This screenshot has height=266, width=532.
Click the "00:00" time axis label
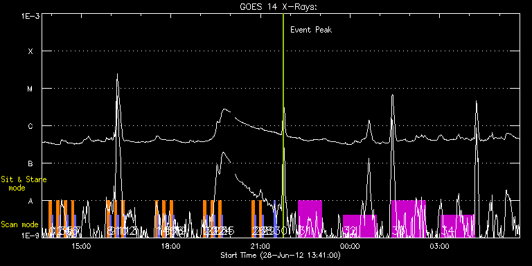coord(351,246)
